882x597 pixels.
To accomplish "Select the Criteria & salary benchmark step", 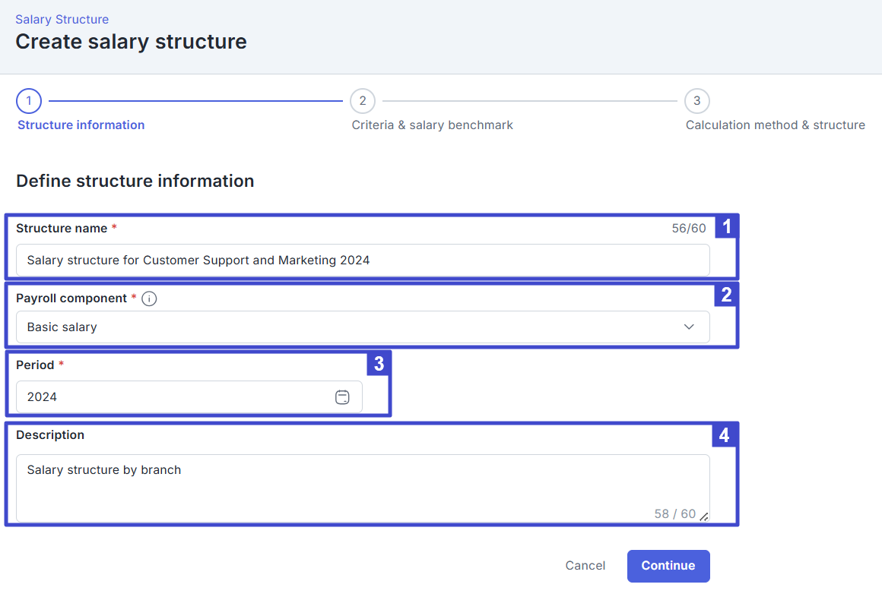I will coord(432,125).
